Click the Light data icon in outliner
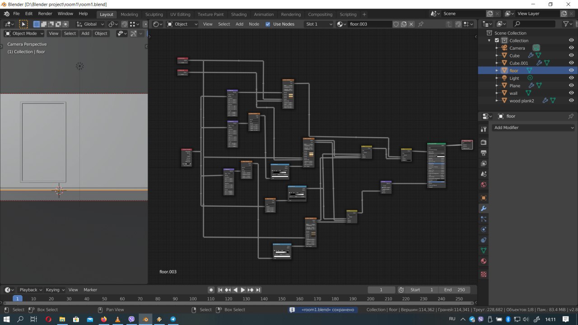The width and height of the screenshot is (578, 325). (x=530, y=78)
